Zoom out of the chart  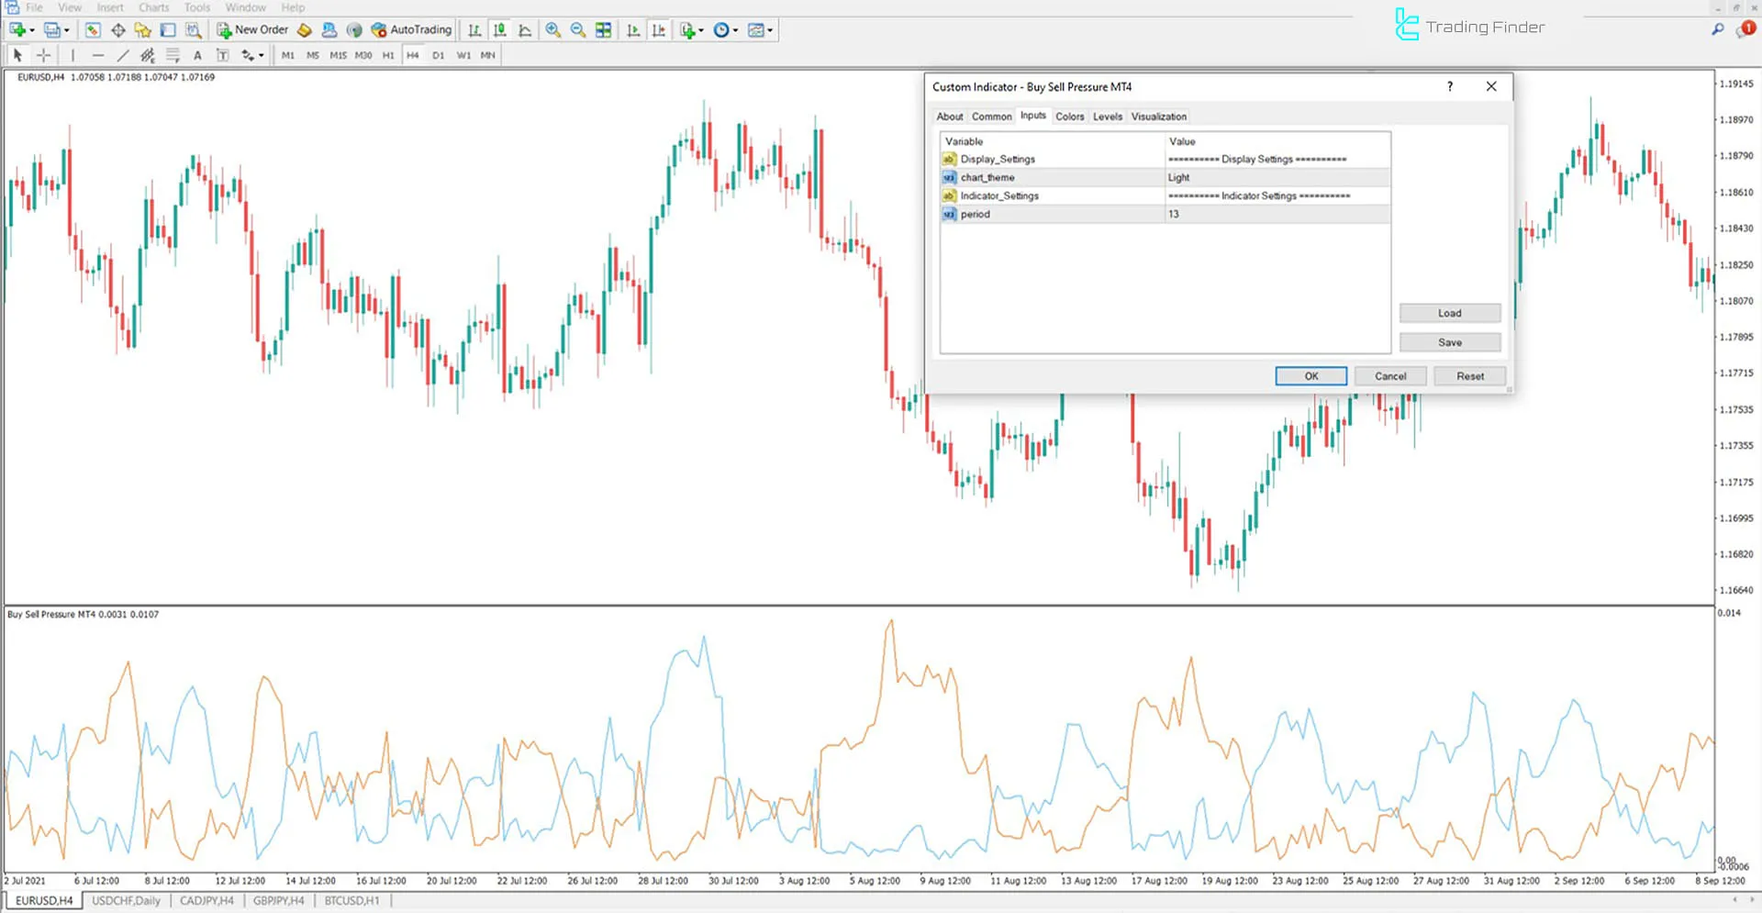[x=577, y=29]
